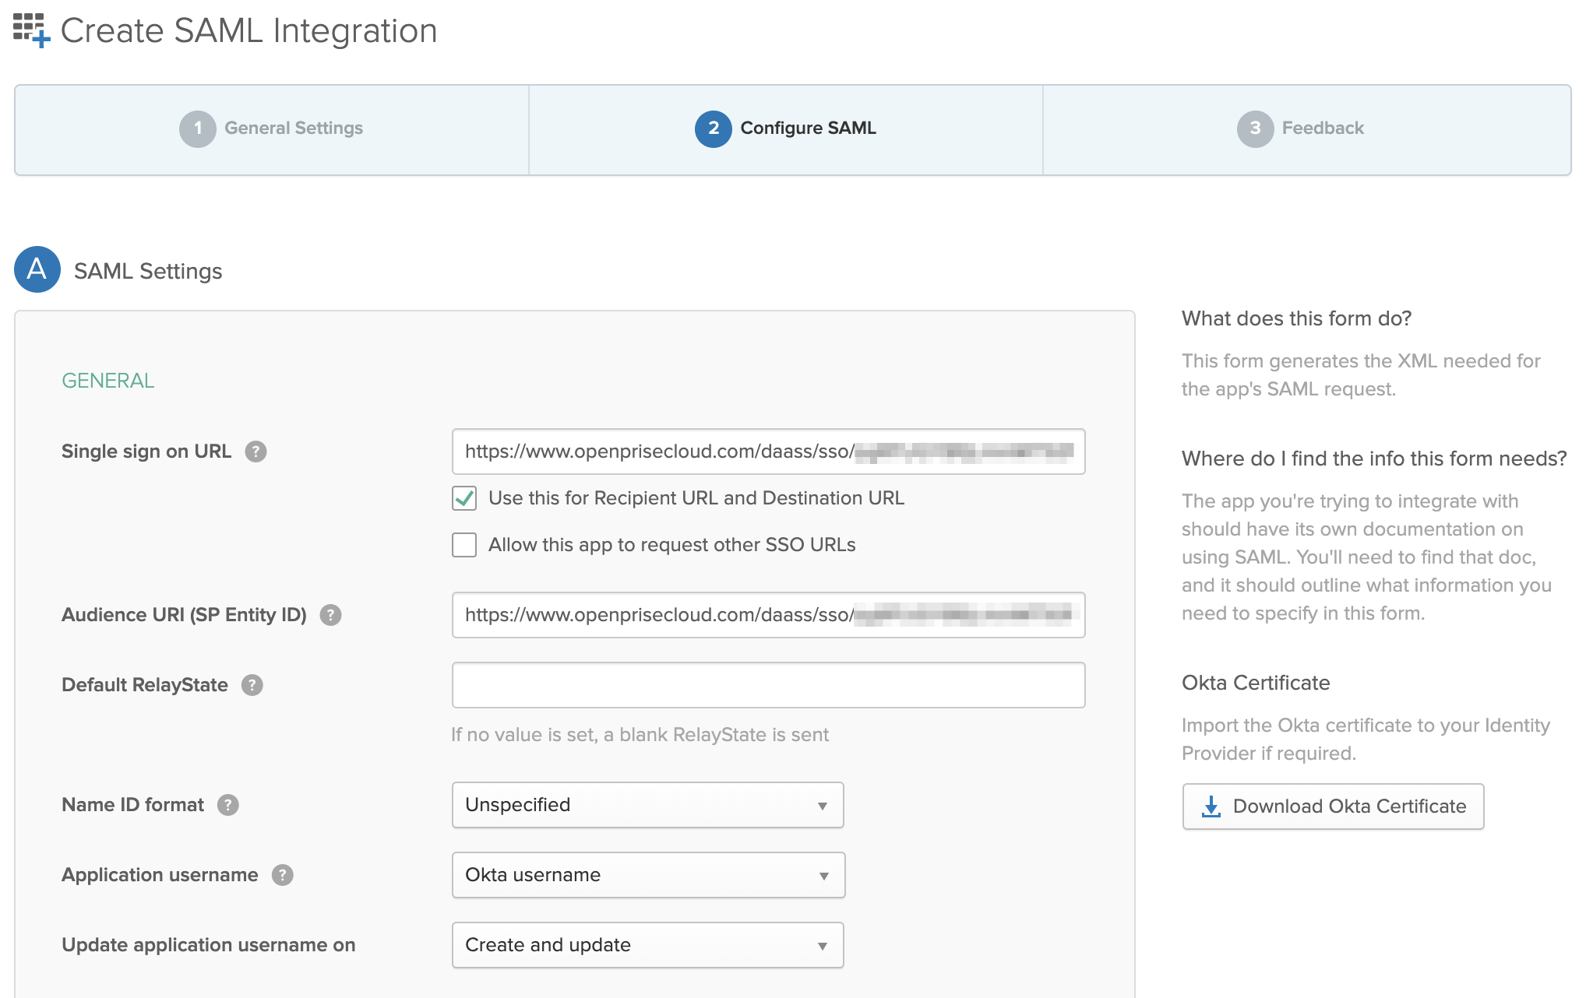Click into the Audience URI field
Image resolution: width=1586 pixels, height=998 pixels.
point(769,615)
